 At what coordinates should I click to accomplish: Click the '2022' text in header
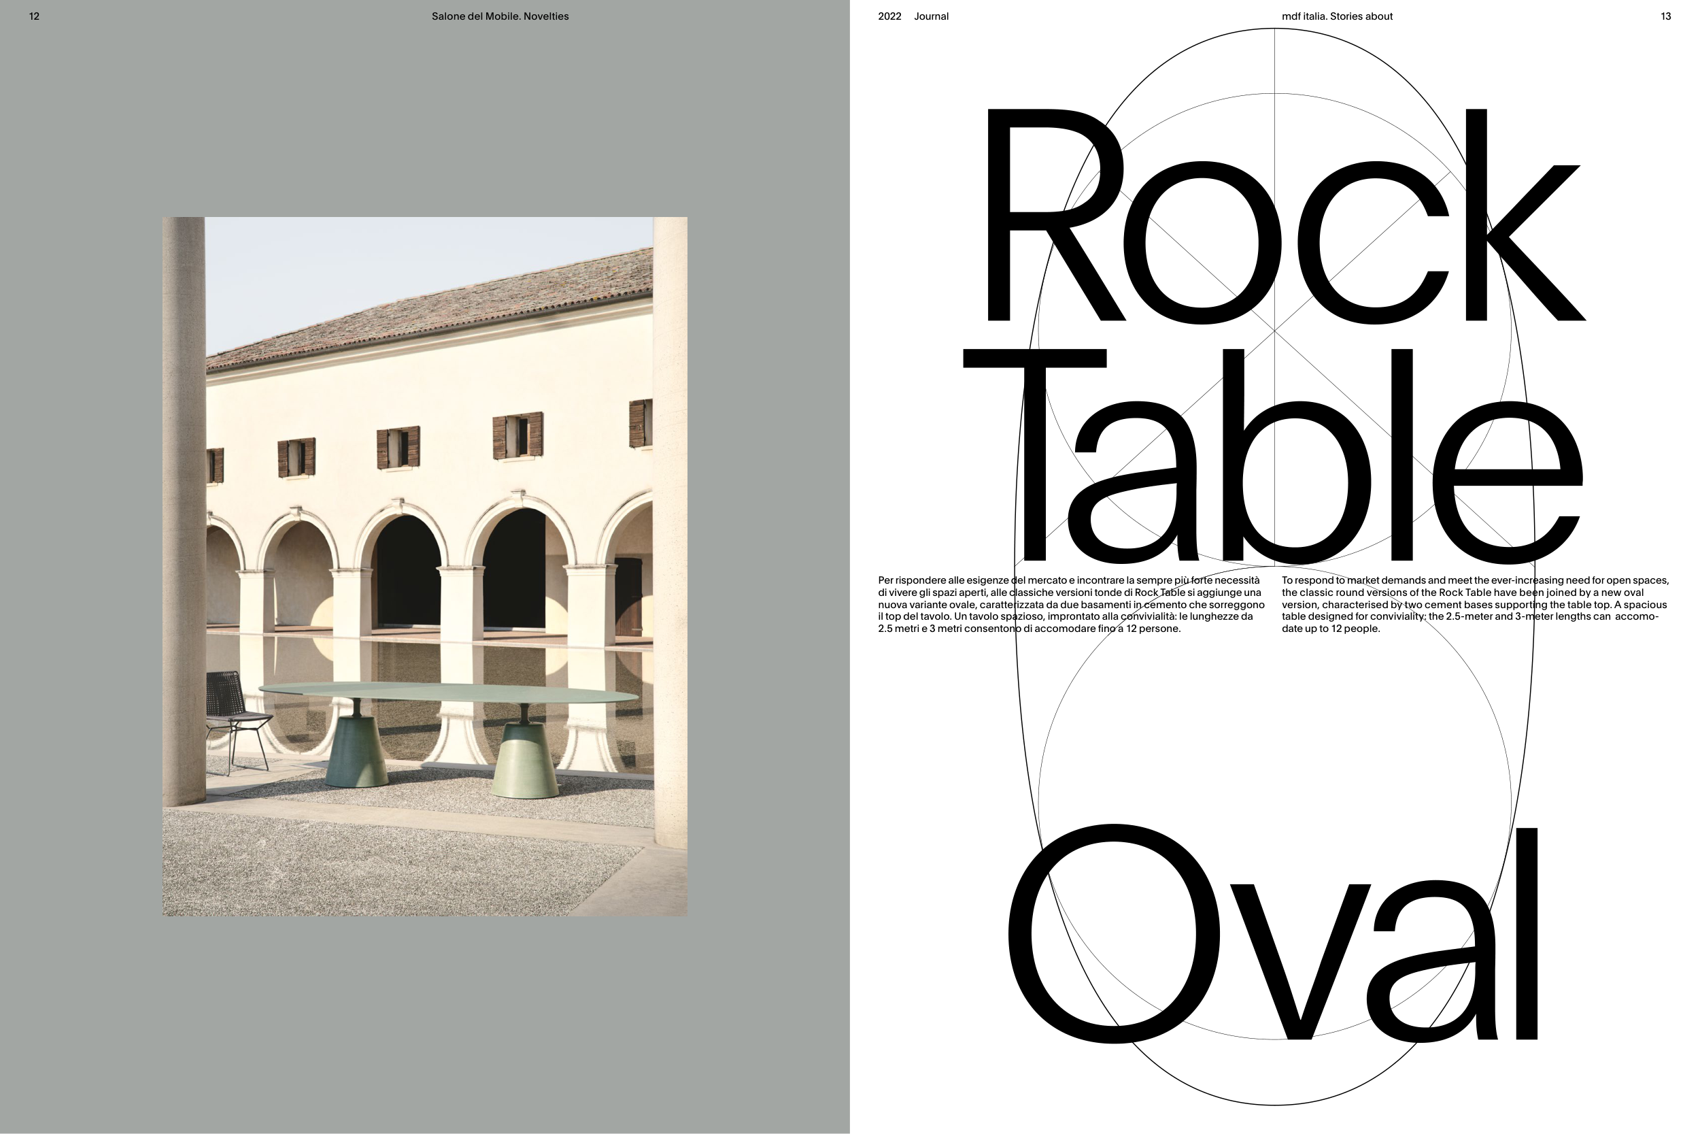point(889,16)
